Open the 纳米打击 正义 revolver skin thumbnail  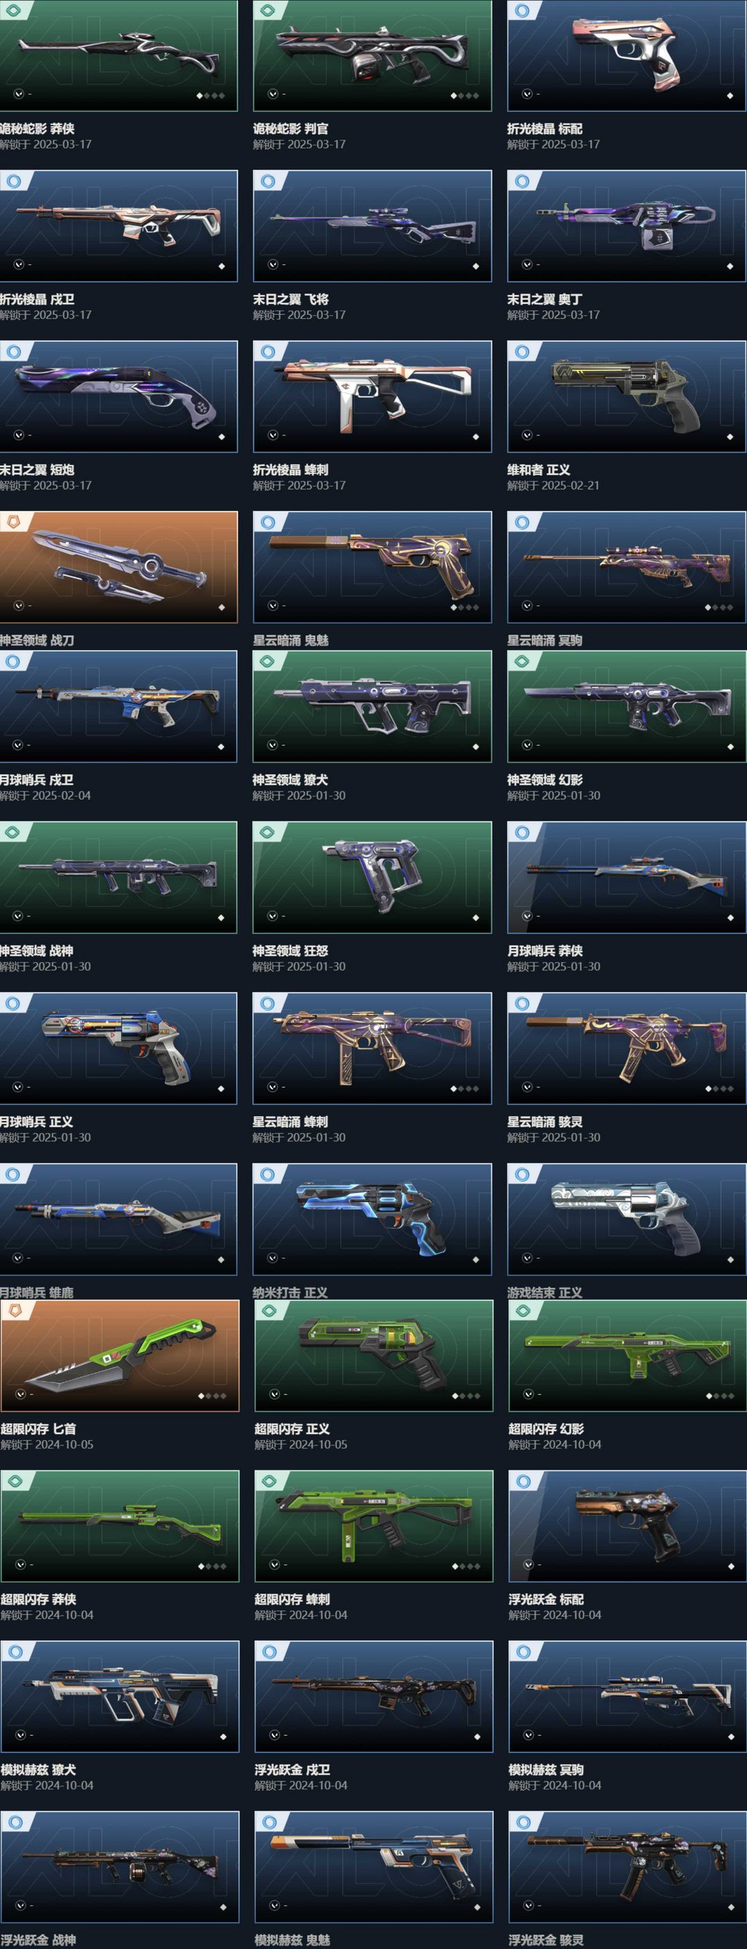(372, 1219)
